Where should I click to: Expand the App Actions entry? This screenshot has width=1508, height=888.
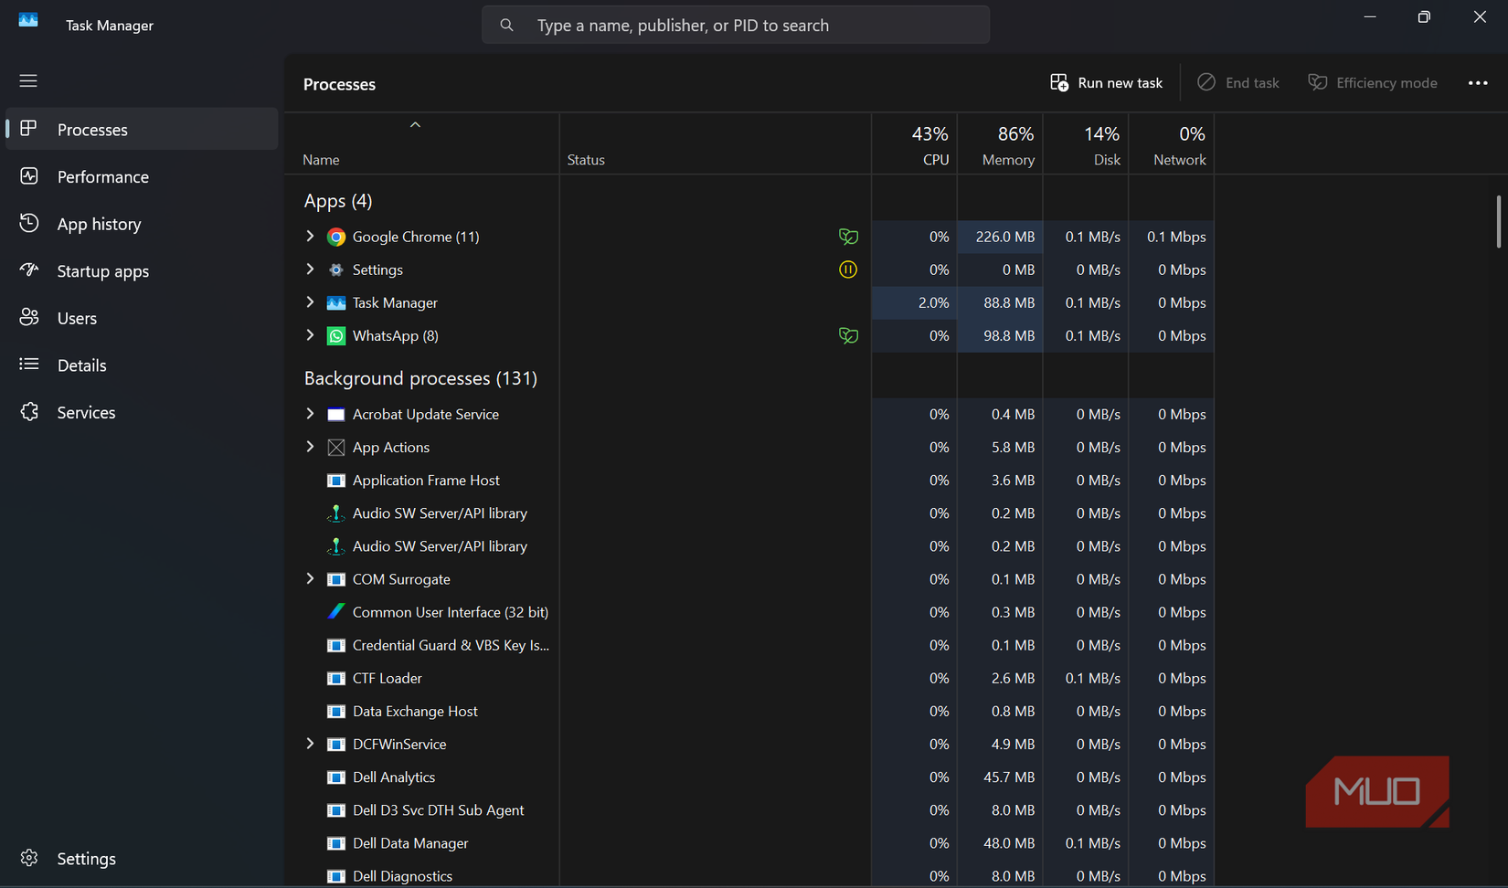coord(310,446)
